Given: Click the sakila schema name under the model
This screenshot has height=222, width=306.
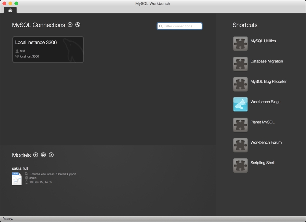Looking at the screenshot, I should (33, 178).
